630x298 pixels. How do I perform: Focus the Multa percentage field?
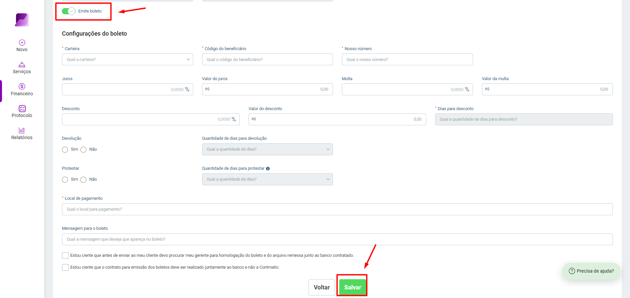point(407,89)
